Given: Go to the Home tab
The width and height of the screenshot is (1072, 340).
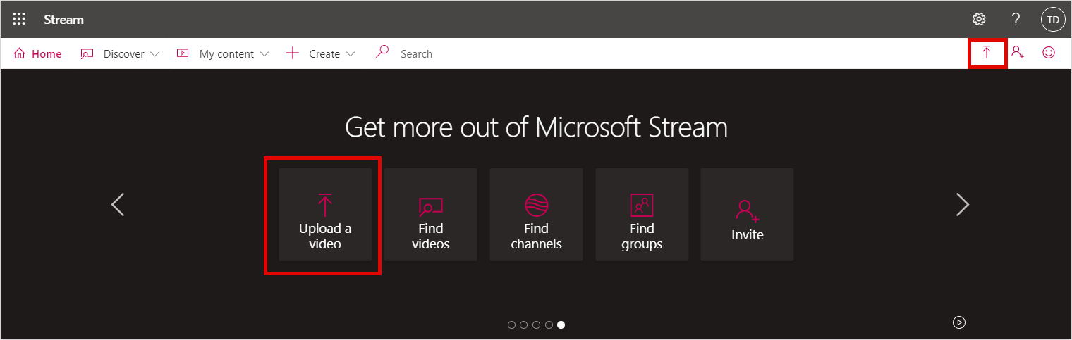Looking at the screenshot, I should (37, 53).
